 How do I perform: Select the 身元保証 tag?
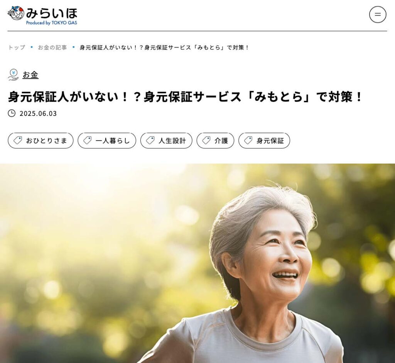264,141
